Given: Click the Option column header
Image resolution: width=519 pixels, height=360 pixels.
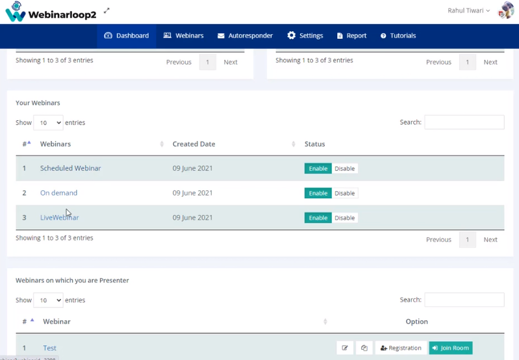Looking at the screenshot, I should (417, 322).
